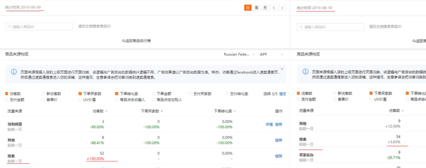Image resolution: width=426 pixels, height=168 pixels.
Task: Click the next date arrow
Action: 282,8
